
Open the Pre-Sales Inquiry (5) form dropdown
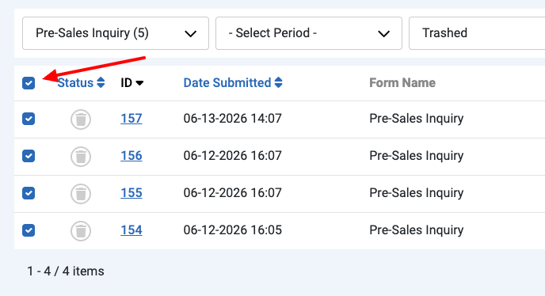(x=116, y=33)
